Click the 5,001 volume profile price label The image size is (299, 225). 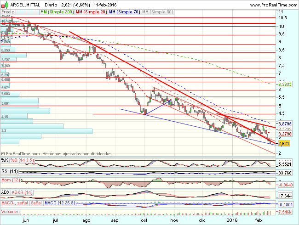pos(6,103)
